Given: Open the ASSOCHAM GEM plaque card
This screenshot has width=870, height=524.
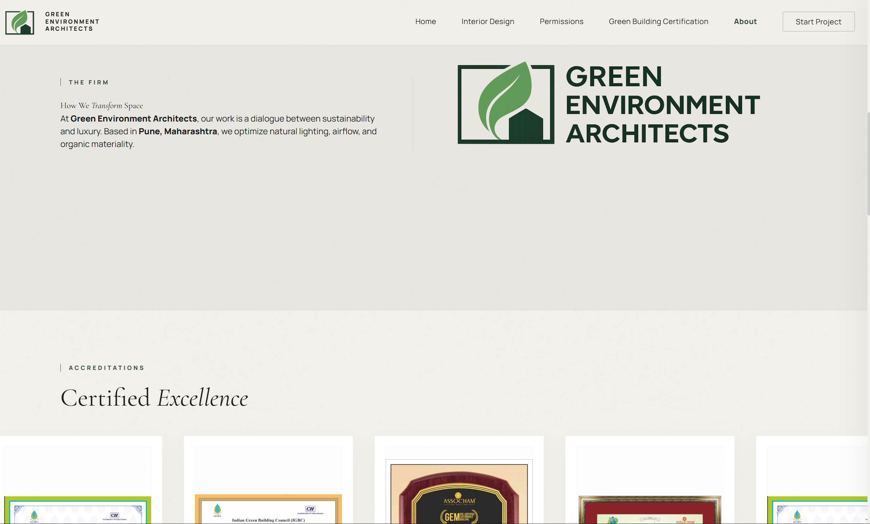Looking at the screenshot, I should coord(459,480).
